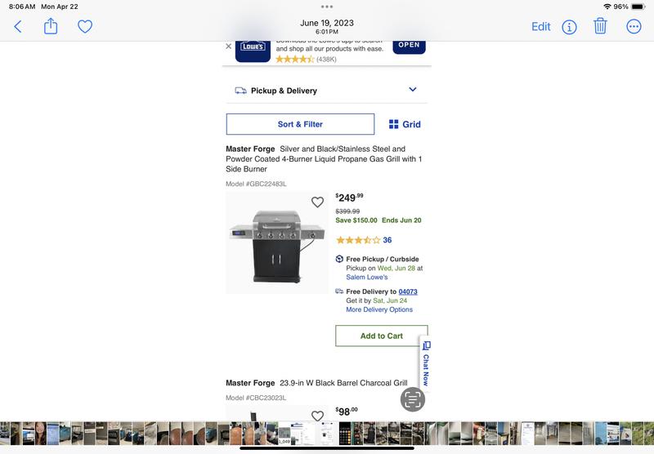Open the three-dot multitasking menu at top
Viewport: 654px width, 454px height.
(x=327, y=7)
